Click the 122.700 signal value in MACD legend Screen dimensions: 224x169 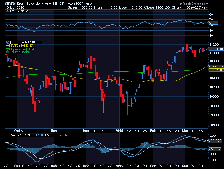pos(50,135)
